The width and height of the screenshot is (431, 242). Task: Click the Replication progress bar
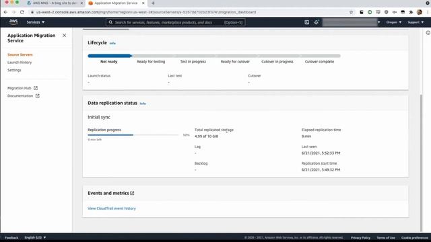[133, 135]
